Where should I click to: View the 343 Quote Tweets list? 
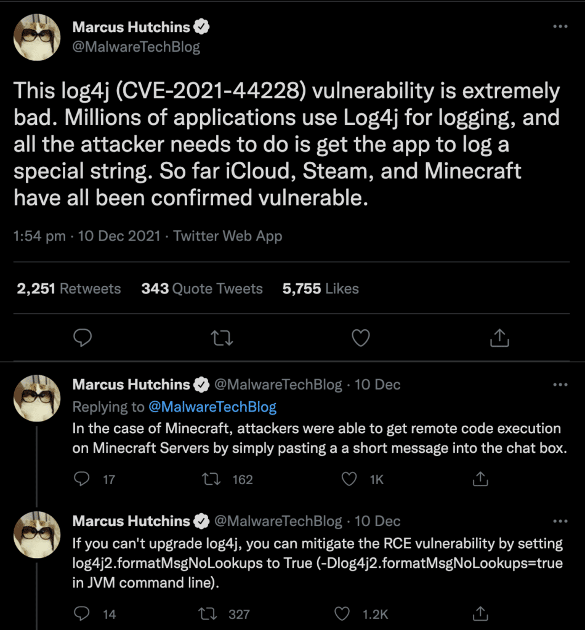point(202,289)
